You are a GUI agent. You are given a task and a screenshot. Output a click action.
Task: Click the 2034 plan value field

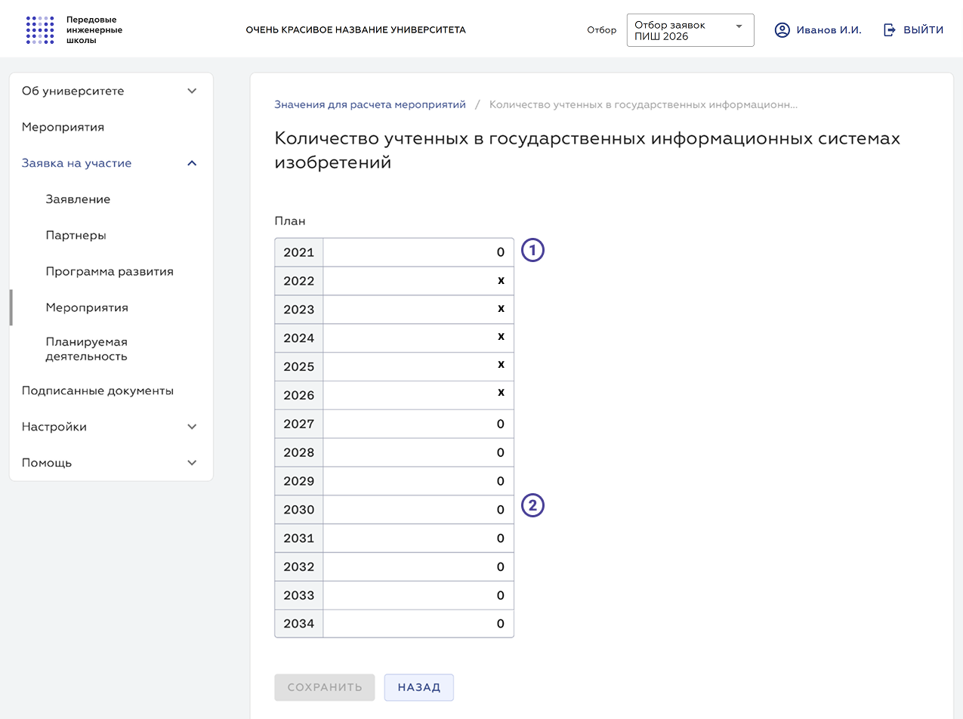pos(418,624)
